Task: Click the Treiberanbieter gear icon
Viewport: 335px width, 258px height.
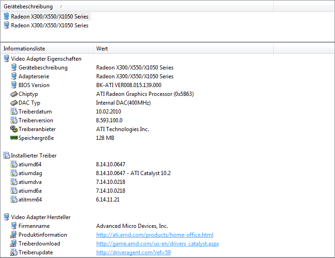Action: 14,129
